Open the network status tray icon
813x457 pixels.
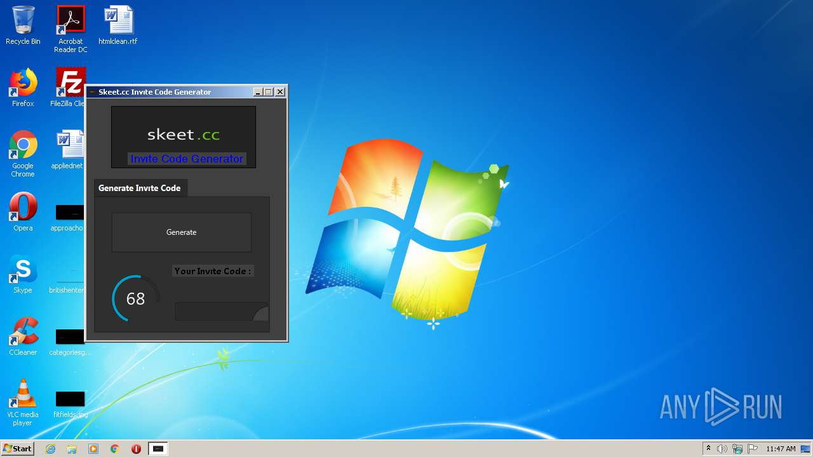pos(737,449)
